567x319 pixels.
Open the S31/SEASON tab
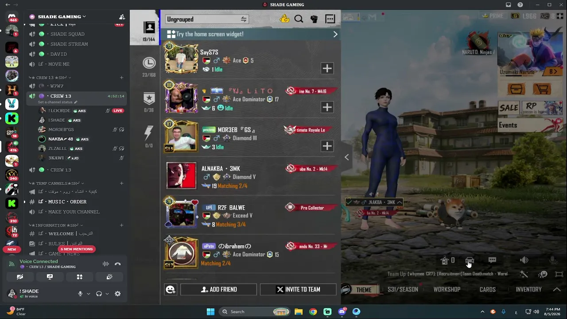point(403,290)
